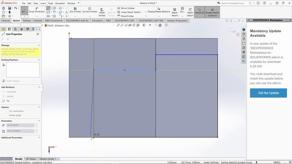The height and width of the screenshot is (164, 292).
Task: Switch to the Evaluate tab
Action: coord(37,20)
